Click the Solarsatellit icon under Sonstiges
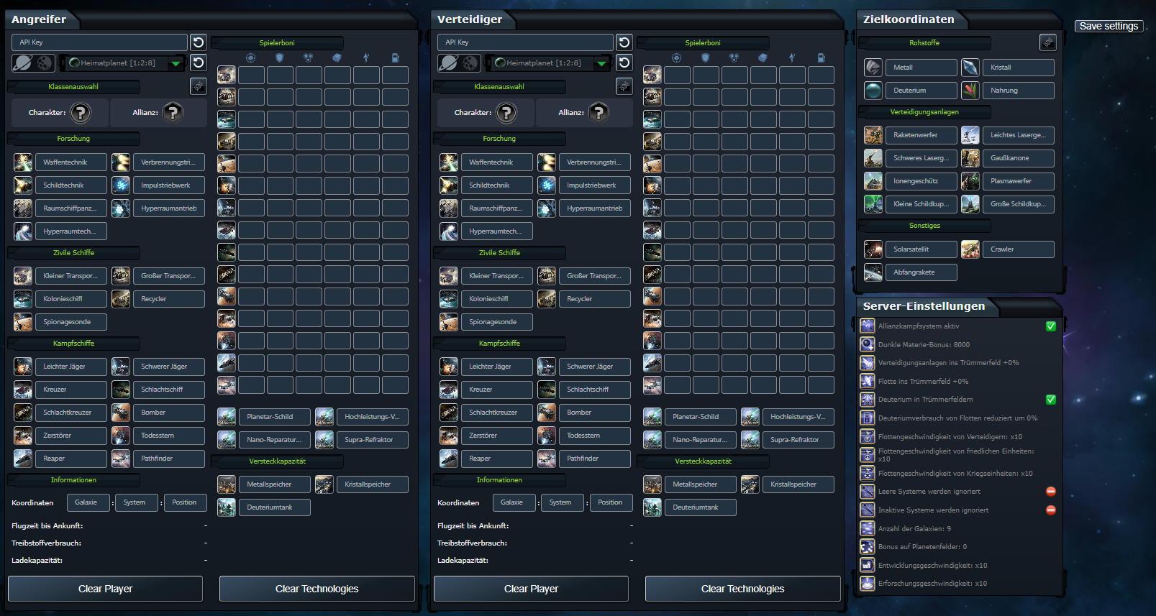 873,249
